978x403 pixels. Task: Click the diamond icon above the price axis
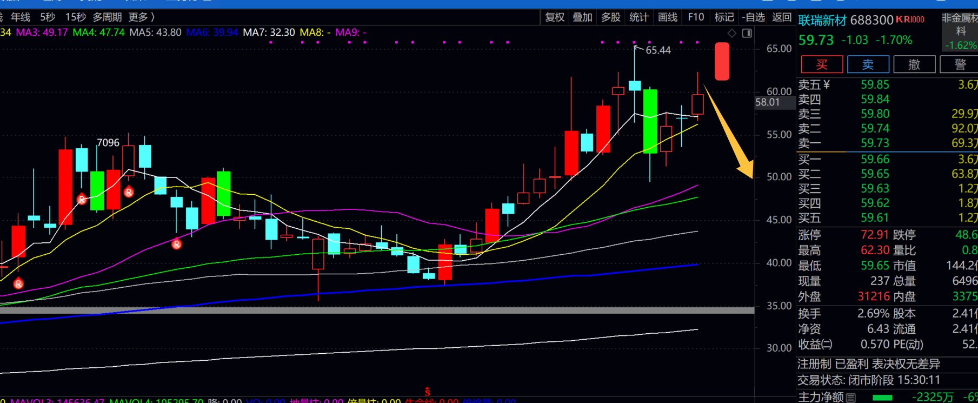pyautogui.click(x=731, y=34)
